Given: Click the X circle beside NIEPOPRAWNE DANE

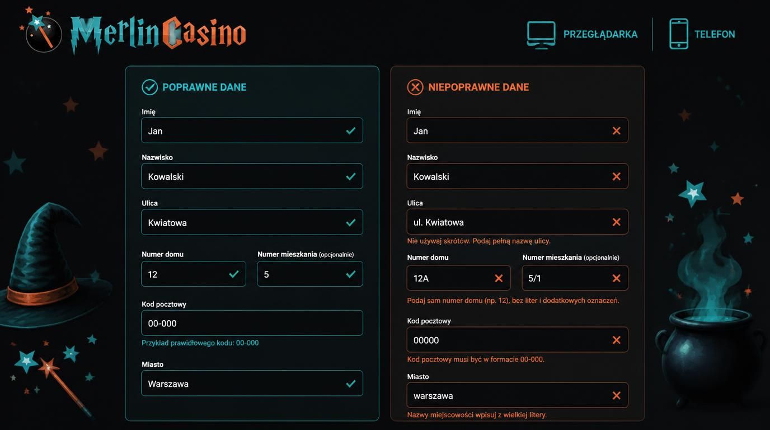Looking at the screenshot, I should click(415, 87).
